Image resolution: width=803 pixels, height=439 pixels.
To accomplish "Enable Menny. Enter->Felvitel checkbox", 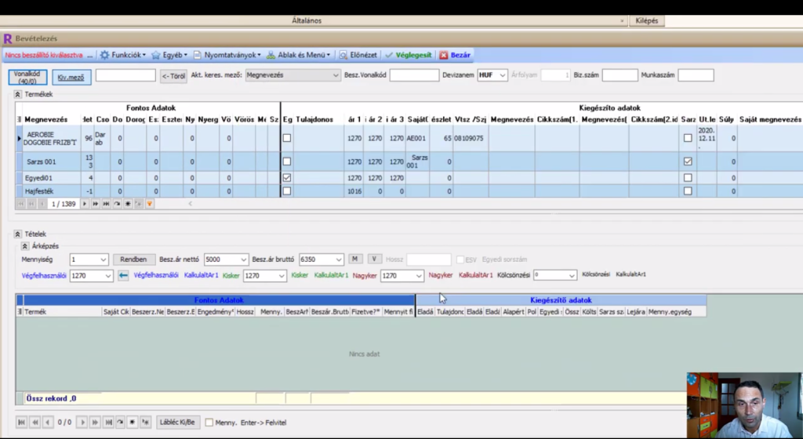I will (x=209, y=423).
